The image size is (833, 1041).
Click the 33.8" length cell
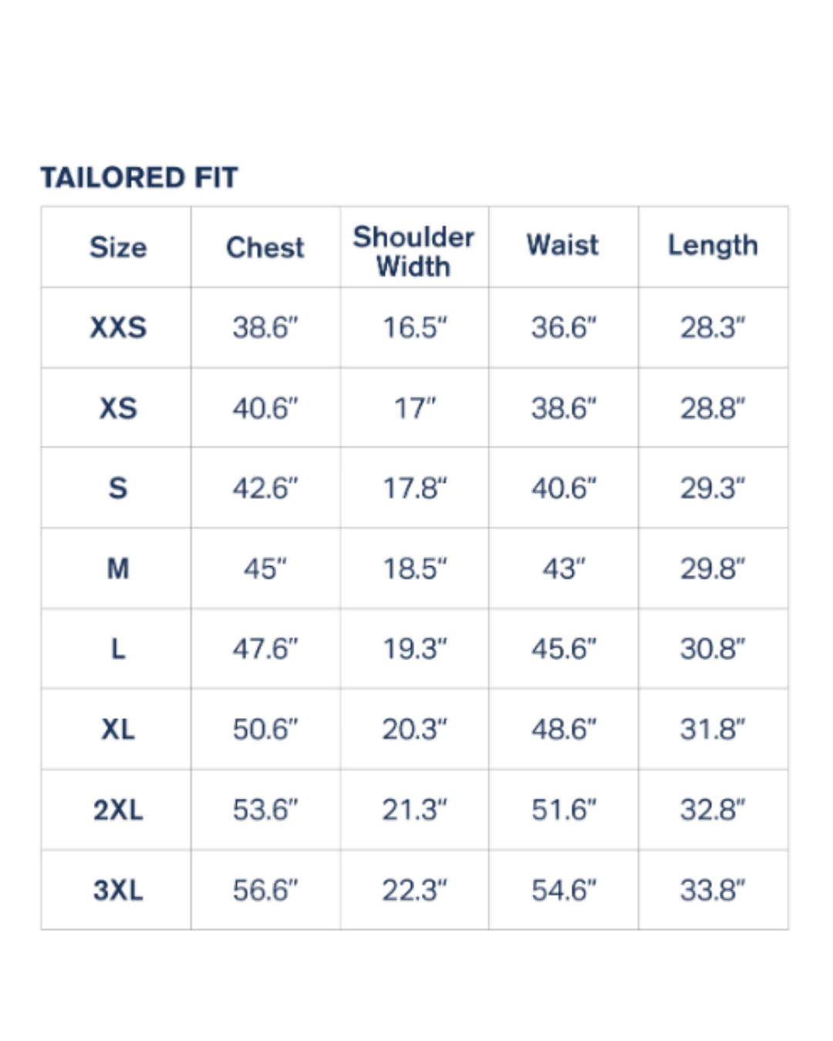713,891
